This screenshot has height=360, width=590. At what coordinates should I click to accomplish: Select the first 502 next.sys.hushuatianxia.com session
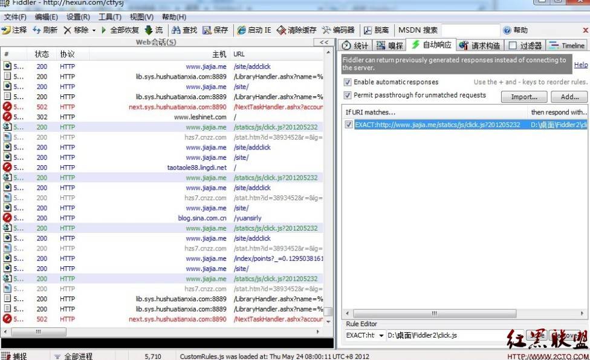point(163,107)
